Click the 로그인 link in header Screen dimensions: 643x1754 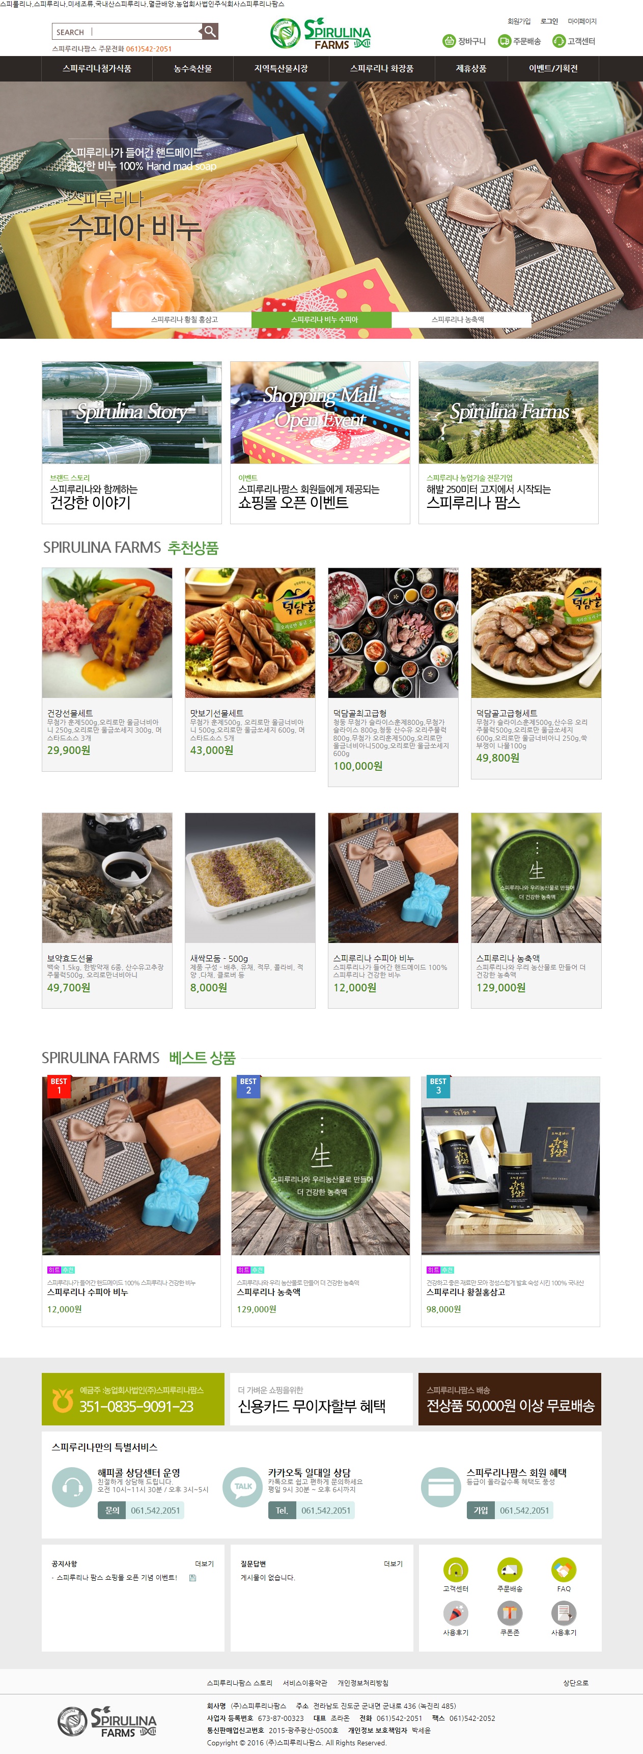[x=549, y=21]
